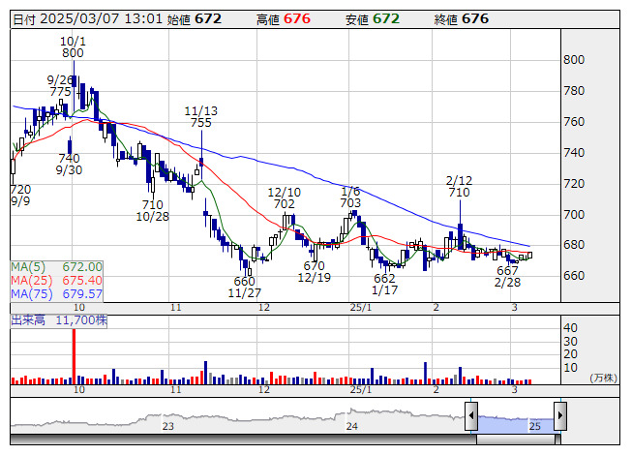Click the 25/1 month label under price chart
The width and height of the screenshot is (632, 455).
(361, 308)
